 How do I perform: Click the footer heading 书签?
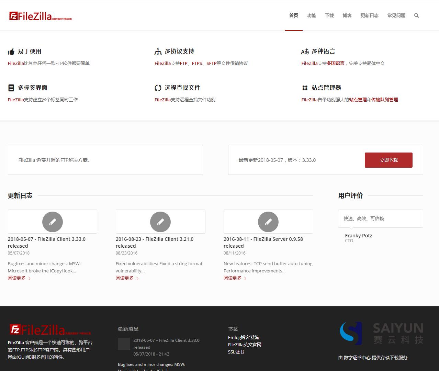click(233, 329)
